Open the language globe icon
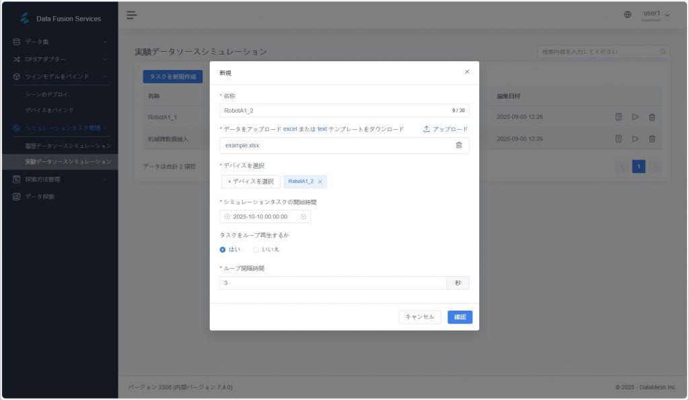 (x=628, y=15)
